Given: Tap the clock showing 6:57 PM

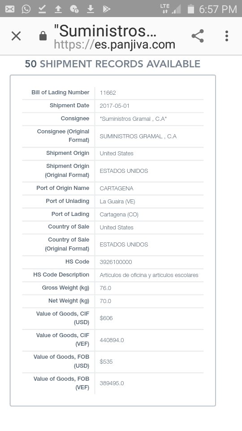Looking at the screenshot, I should pos(218,9).
